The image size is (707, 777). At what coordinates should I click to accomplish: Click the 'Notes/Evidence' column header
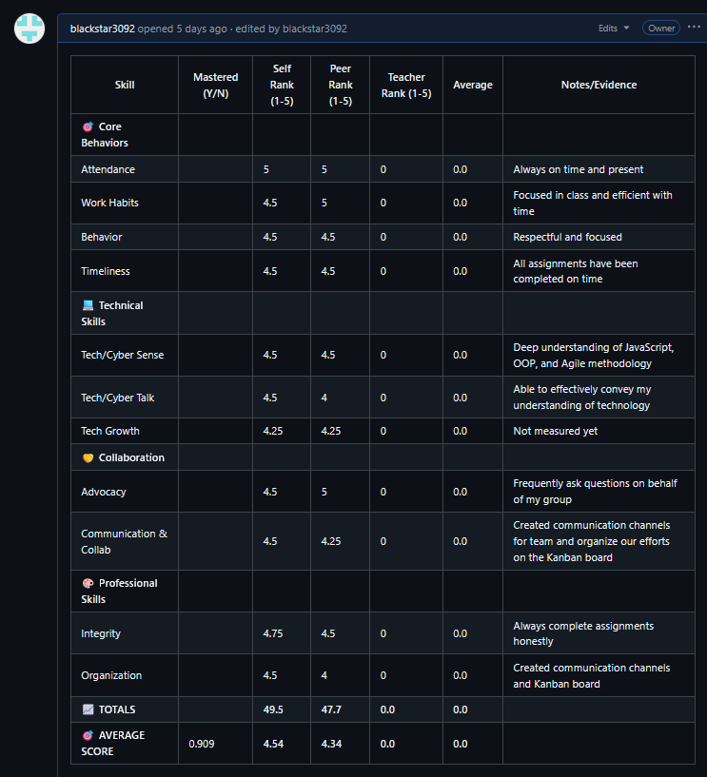click(x=599, y=85)
